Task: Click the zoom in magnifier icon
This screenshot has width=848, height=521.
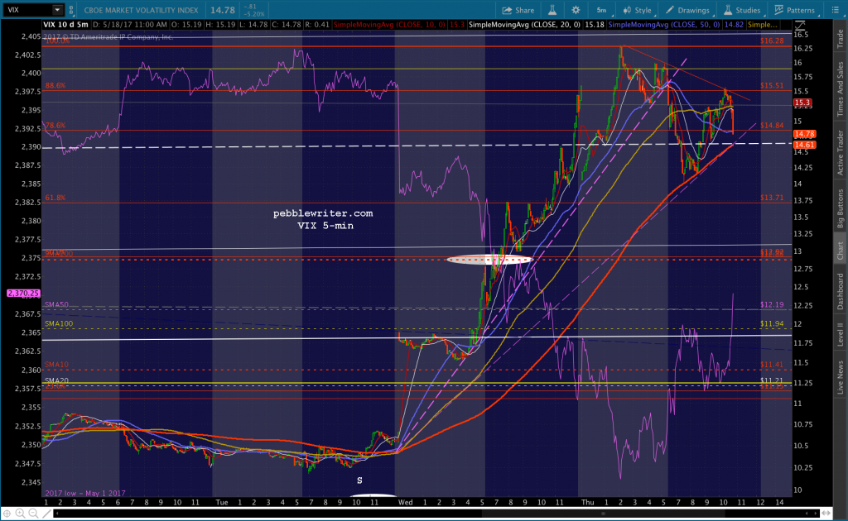Action: [x=20, y=514]
